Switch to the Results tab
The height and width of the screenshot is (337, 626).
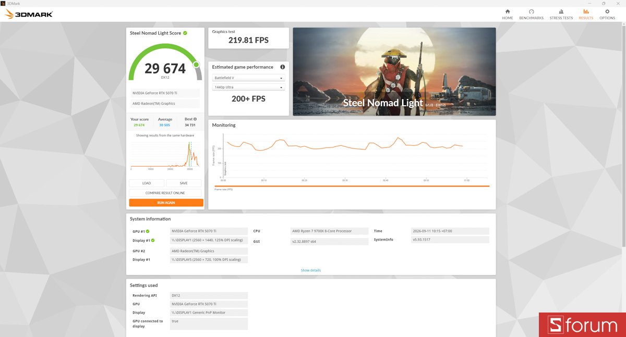click(x=586, y=14)
